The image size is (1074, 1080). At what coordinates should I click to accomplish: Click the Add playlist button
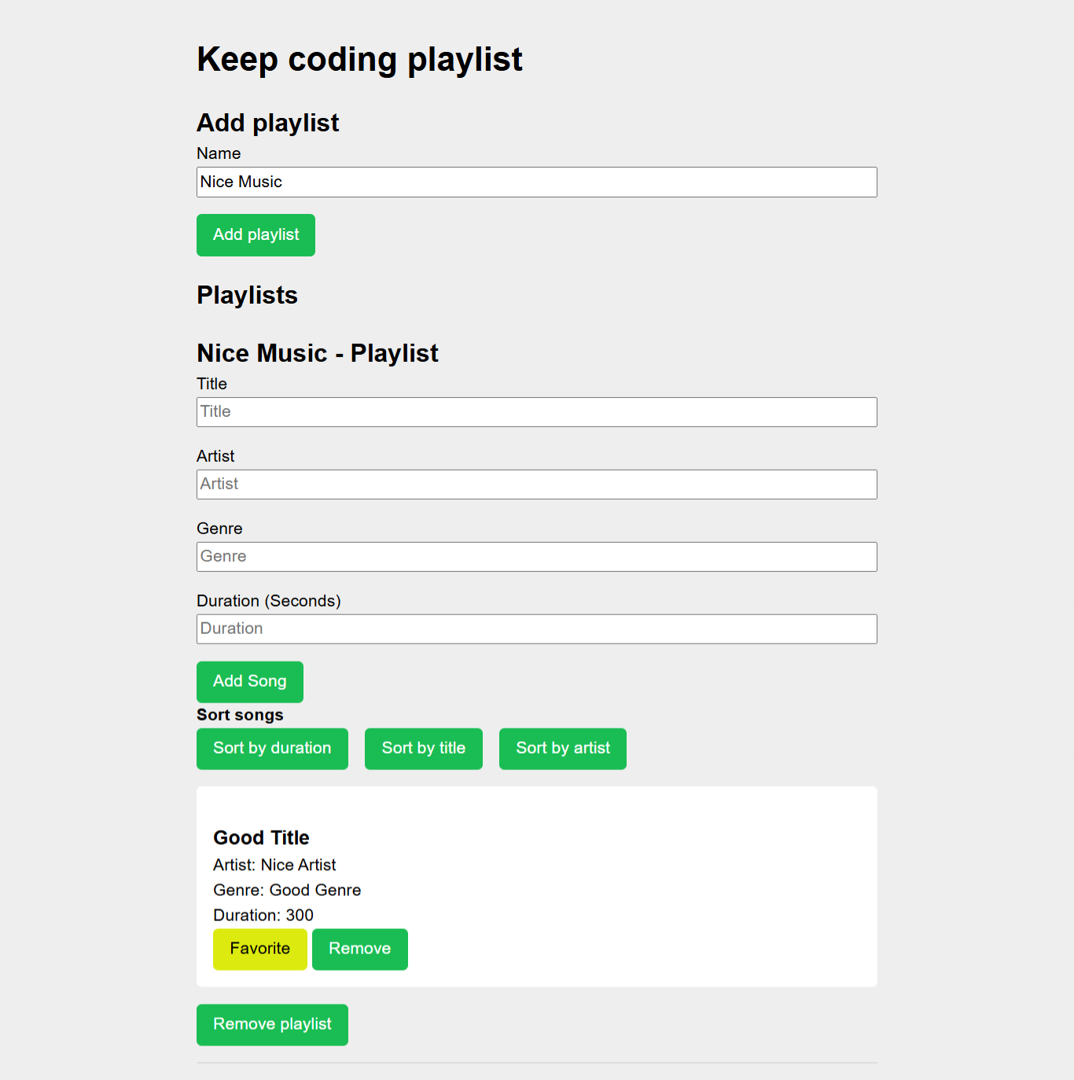coord(256,234)
